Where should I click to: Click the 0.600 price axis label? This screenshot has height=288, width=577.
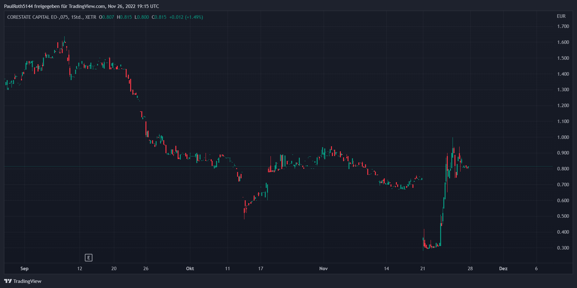[563, 201]
